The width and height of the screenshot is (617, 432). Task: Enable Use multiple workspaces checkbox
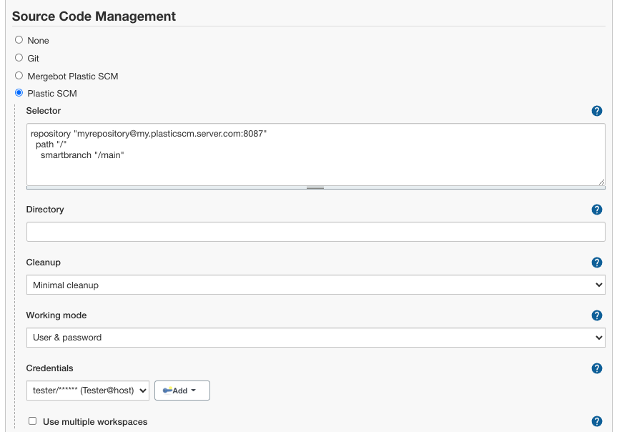click(x=33, y=421)
